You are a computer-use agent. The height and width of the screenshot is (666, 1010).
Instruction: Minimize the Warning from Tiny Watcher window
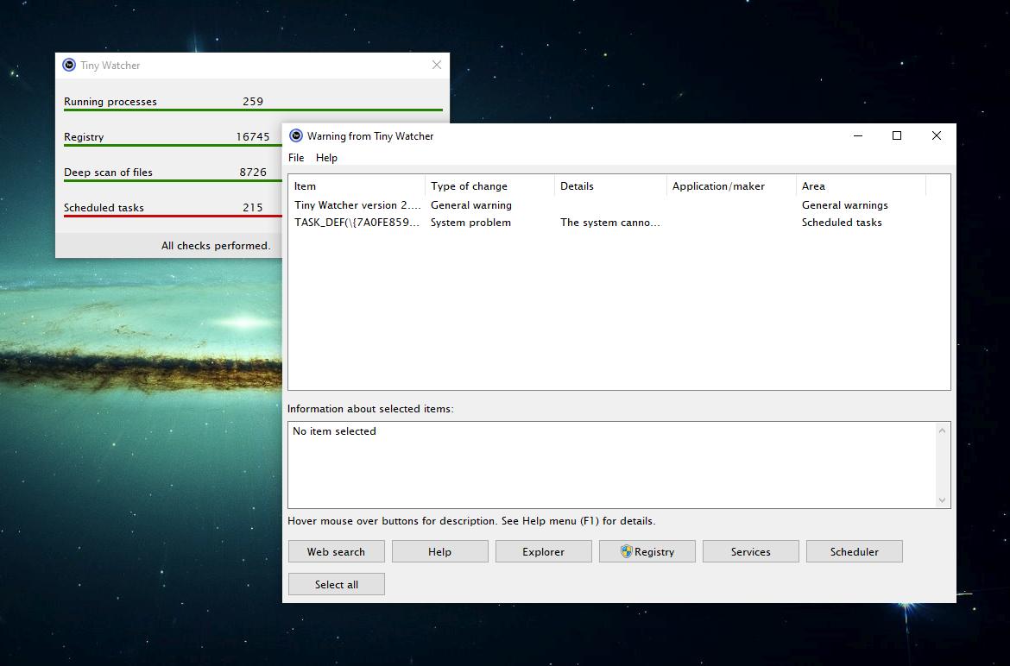[858, 135]
